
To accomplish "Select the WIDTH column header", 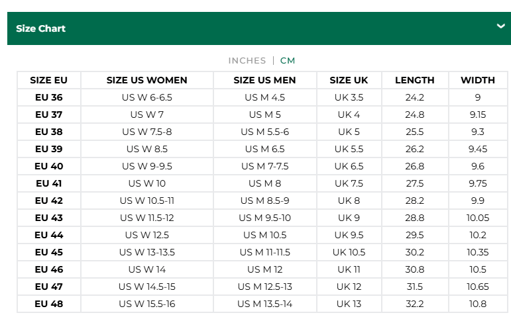I will pyautogui.click(x=478, y=80).
